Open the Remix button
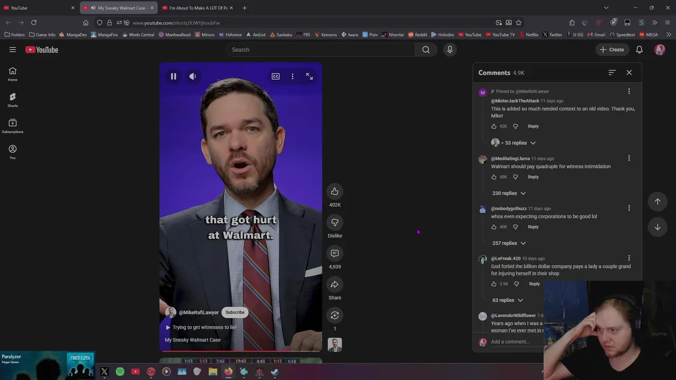The image size is (676, 380). [x=335, y=315]
